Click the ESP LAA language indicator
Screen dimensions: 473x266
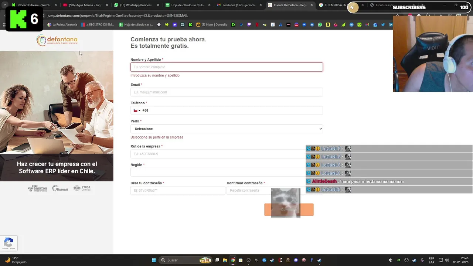(432, 260)
